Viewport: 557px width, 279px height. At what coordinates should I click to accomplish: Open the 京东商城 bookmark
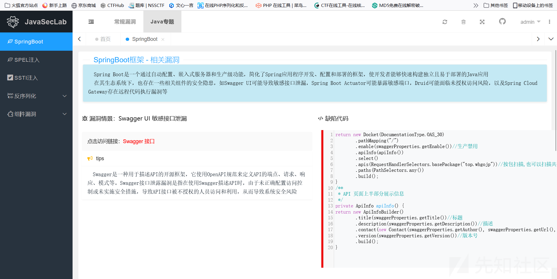[x=84, y=5]
